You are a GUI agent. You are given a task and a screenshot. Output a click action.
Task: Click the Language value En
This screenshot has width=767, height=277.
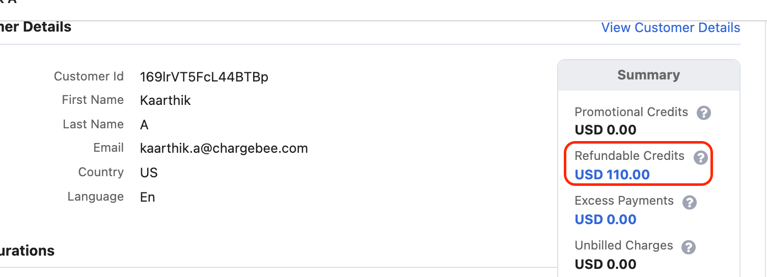[148, 197]
